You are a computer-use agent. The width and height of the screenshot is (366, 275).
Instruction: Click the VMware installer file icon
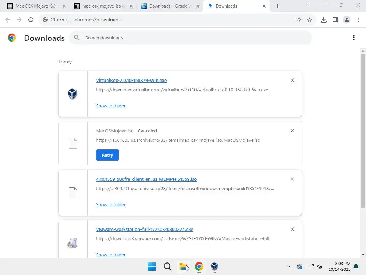(72, 243)
